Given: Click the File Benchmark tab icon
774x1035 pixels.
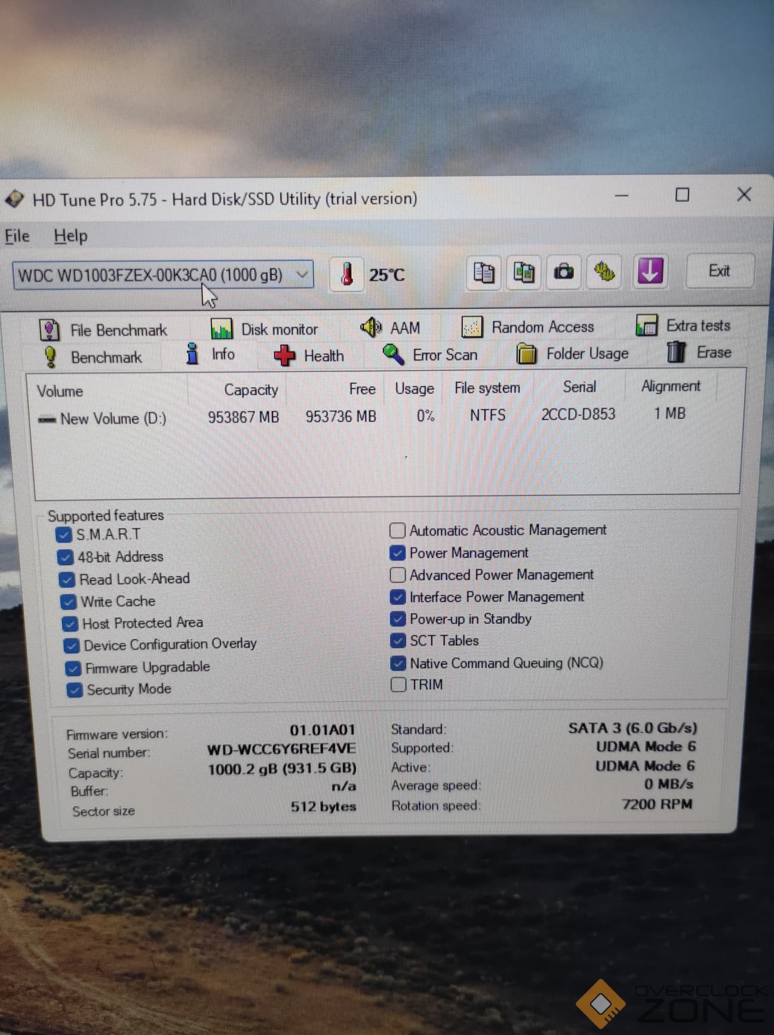Looking at the screenshot, I should click(50, 330).
